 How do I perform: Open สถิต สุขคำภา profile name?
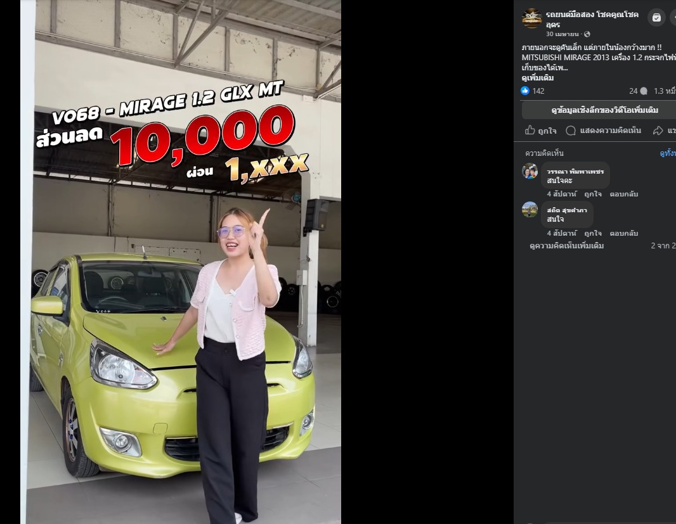pyautogui.click(x=567, y=210)
